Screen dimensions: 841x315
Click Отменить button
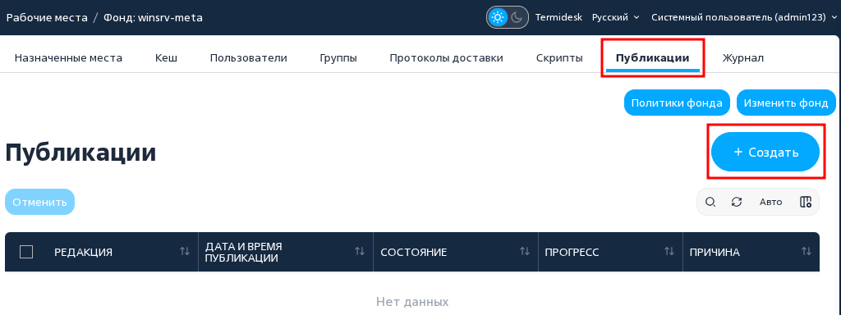pos(39,202)
